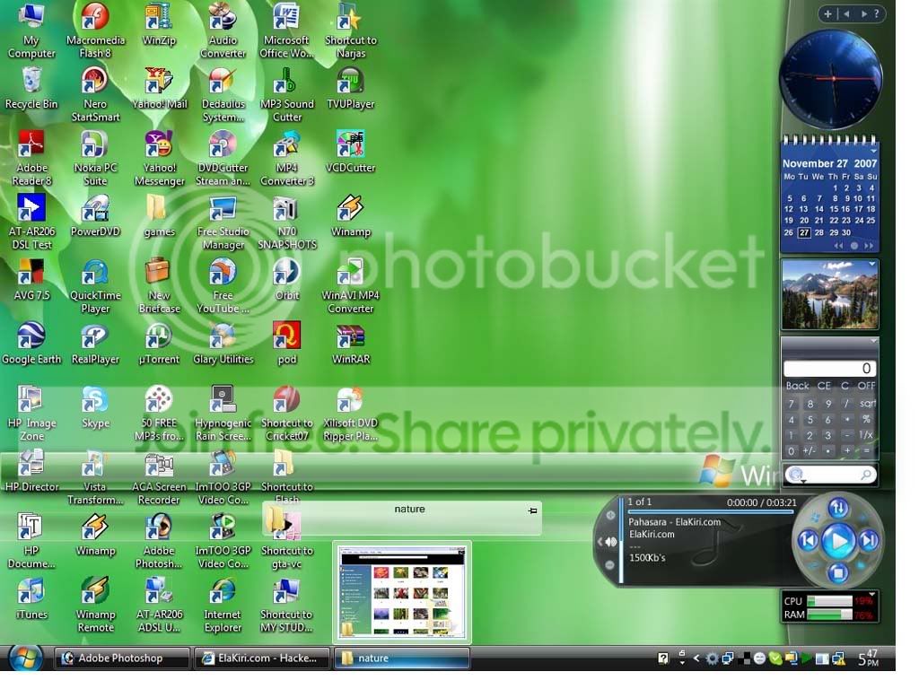Stop playback in the media player gadget
This screenshot has height=689, width=919.
pyautogui.click(x=838, y=571)
